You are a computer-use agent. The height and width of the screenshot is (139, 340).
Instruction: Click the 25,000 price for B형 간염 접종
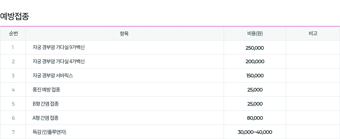255,104
